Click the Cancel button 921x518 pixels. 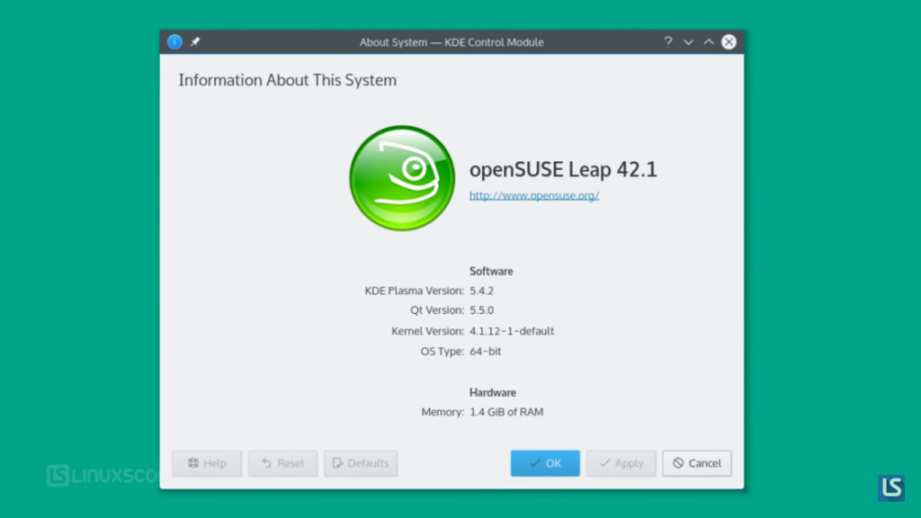(697, 463)
